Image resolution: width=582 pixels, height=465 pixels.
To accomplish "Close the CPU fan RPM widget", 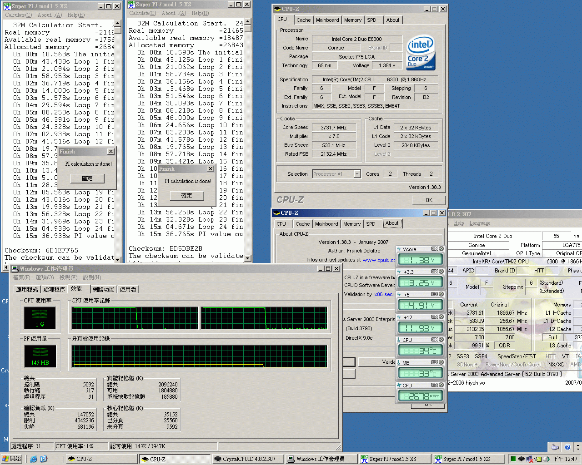I will point(441,385).
